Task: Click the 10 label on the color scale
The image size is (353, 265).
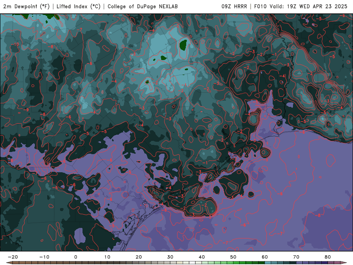Action: [x=107, y=257]
